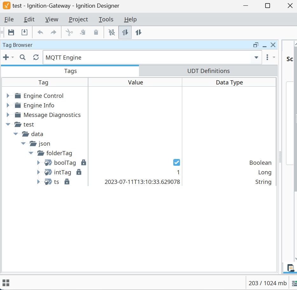The image size is (297, 290).
Task: Click the Copy toolbar icon
Action: click(x=83, y=32)
